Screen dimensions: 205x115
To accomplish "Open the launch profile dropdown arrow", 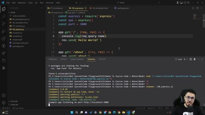I will click(187, 59).
